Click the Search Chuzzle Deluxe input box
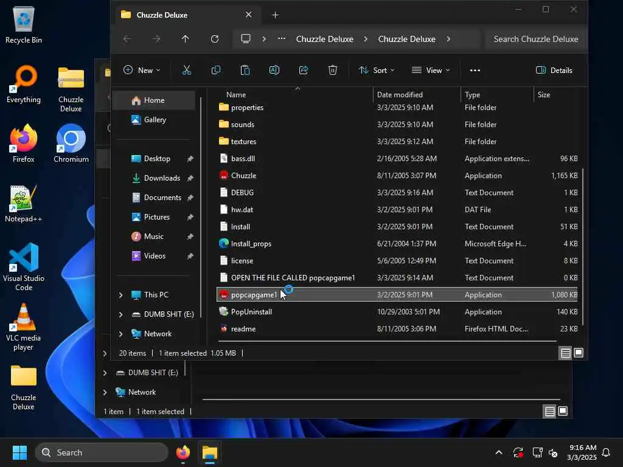This screenshot has height=467, width=623. (x=535, y=39)
